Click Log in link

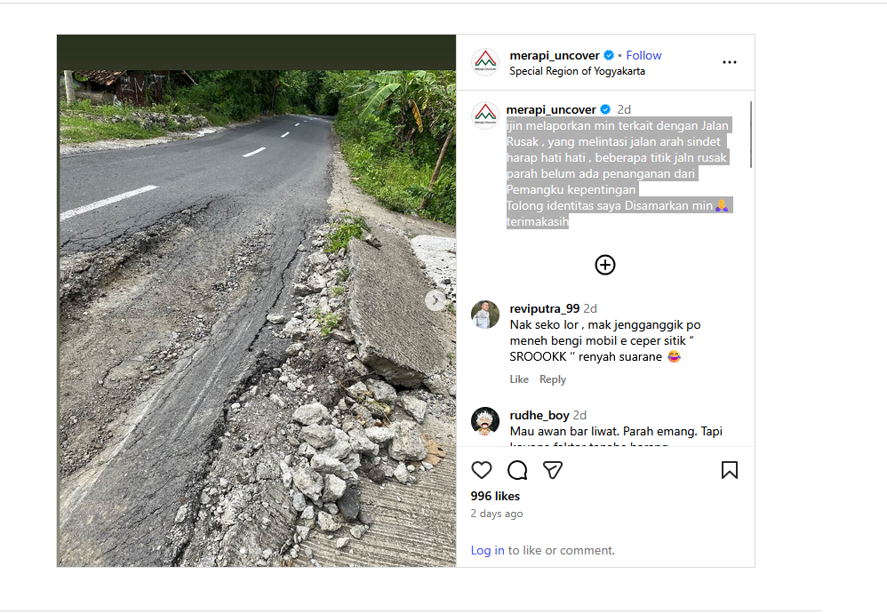pyautogui.click(x=487, y=550)
